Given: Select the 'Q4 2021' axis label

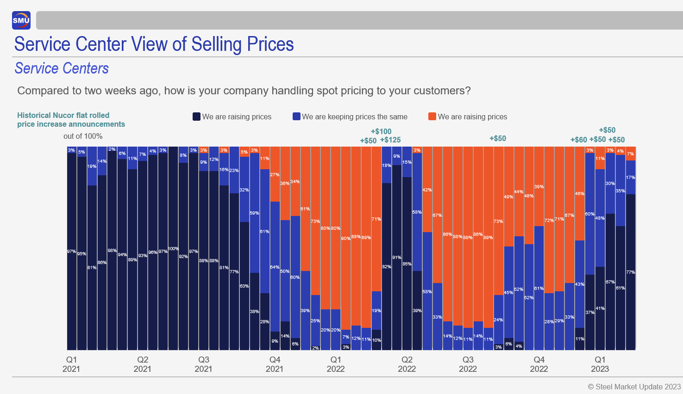Looking at the screenshot, I should [x=275, y=364].
